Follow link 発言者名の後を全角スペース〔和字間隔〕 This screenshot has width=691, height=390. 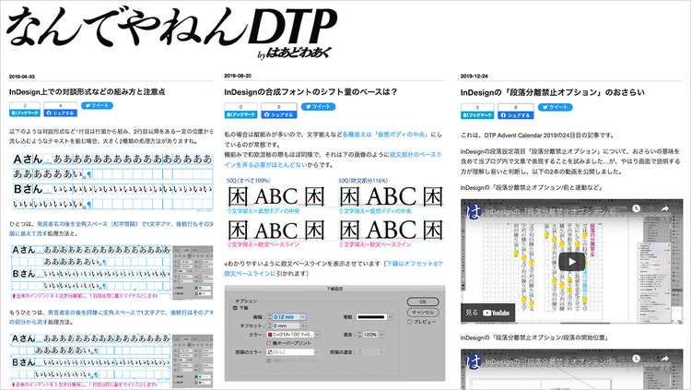[x=89, y=224]
